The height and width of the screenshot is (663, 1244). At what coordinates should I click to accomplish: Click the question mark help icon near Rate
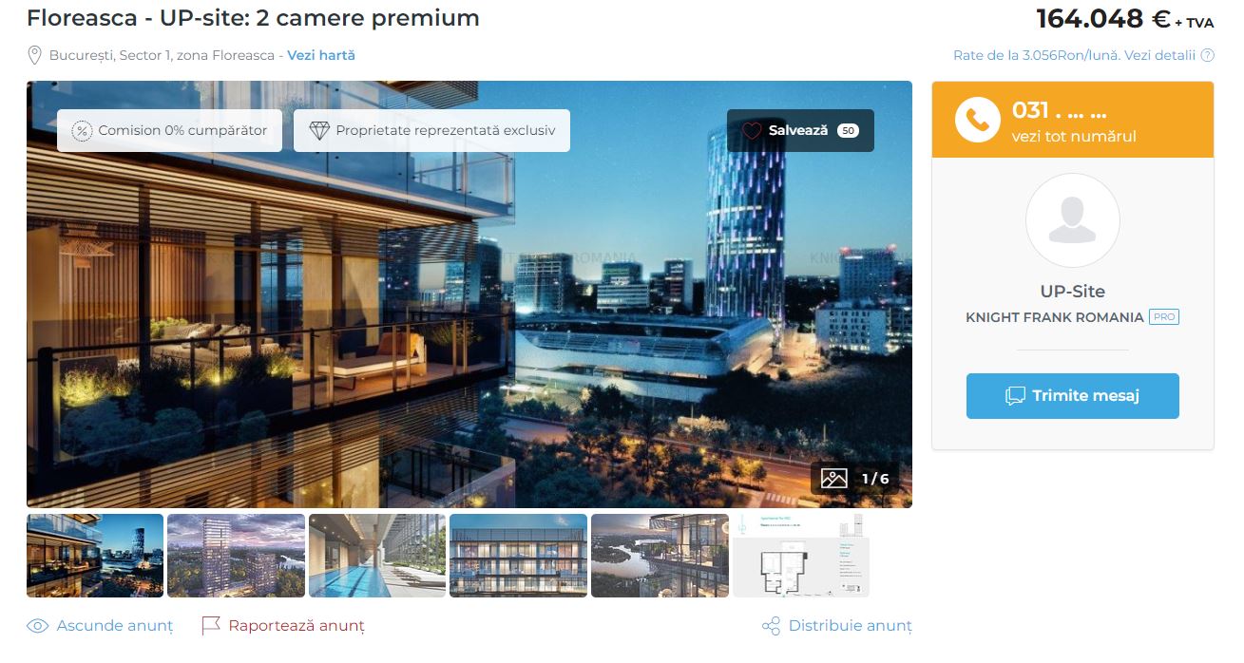point(1208,55)
